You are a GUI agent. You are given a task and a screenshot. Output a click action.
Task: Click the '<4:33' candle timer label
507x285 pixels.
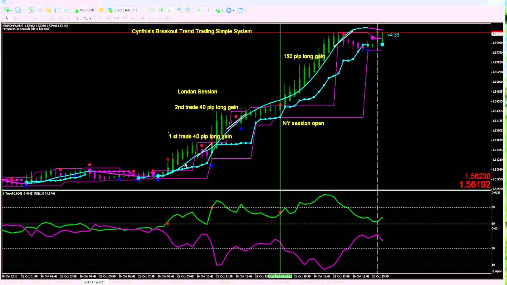click(393, 35)
